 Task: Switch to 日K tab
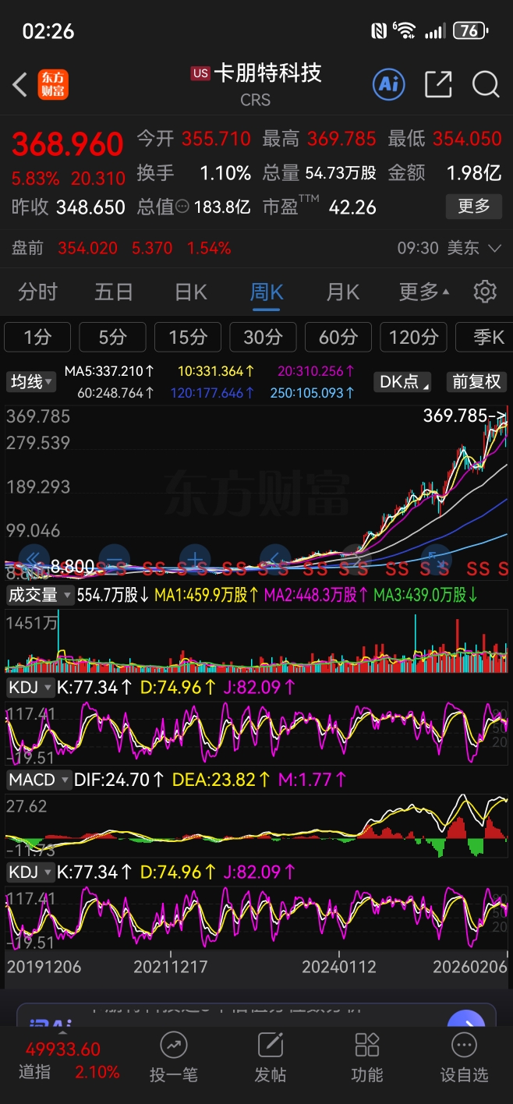point(191,292)
